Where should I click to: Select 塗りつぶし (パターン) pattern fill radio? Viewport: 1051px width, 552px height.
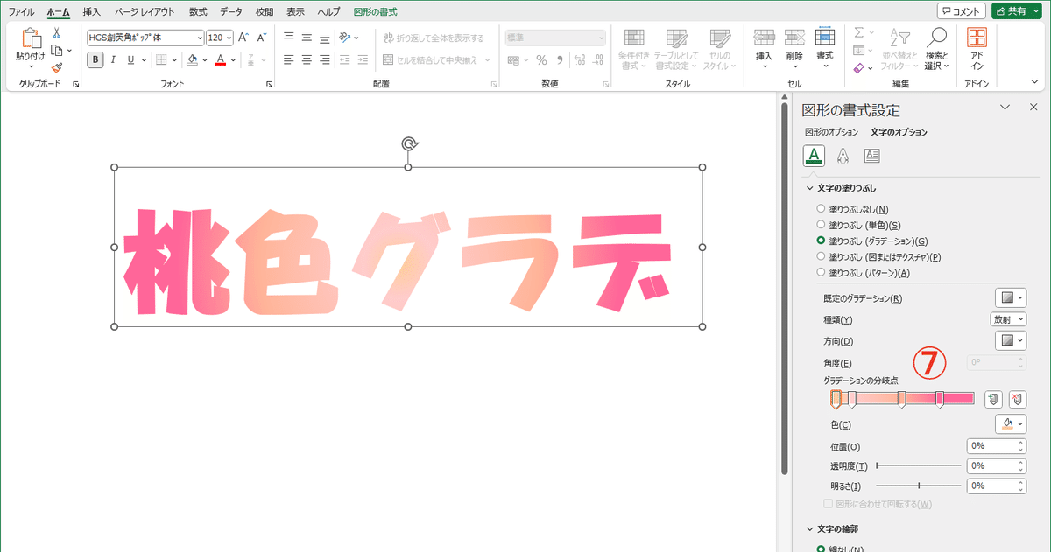[821, 272]
